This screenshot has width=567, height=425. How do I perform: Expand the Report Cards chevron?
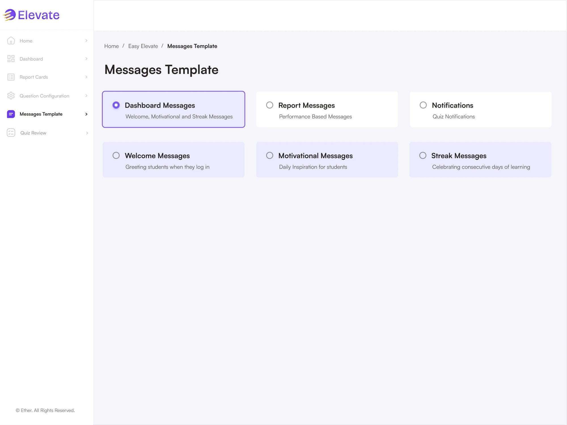[86, 77]
